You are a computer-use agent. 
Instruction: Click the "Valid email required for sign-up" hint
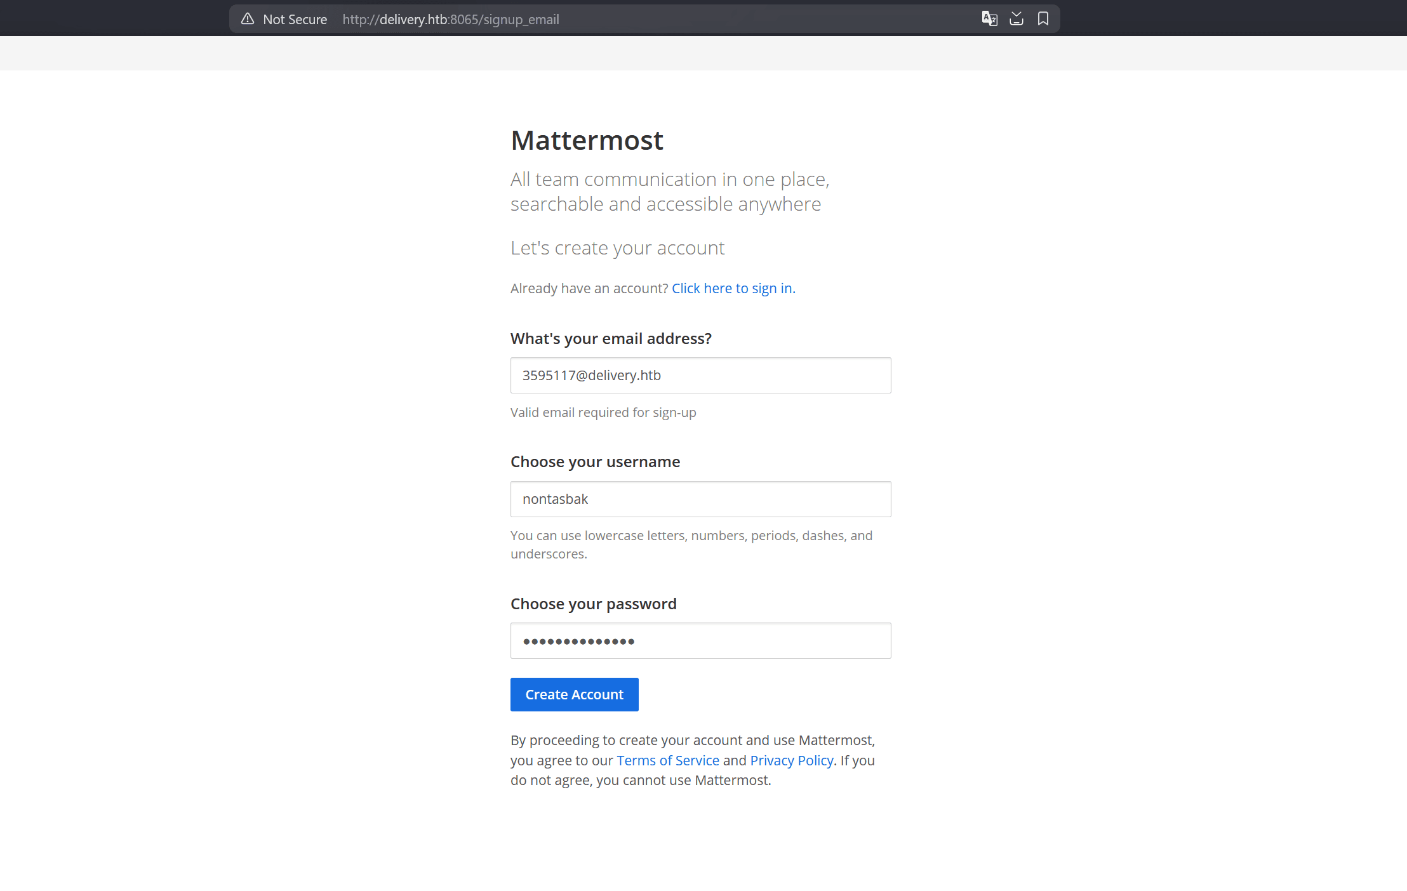coord(603,412)
